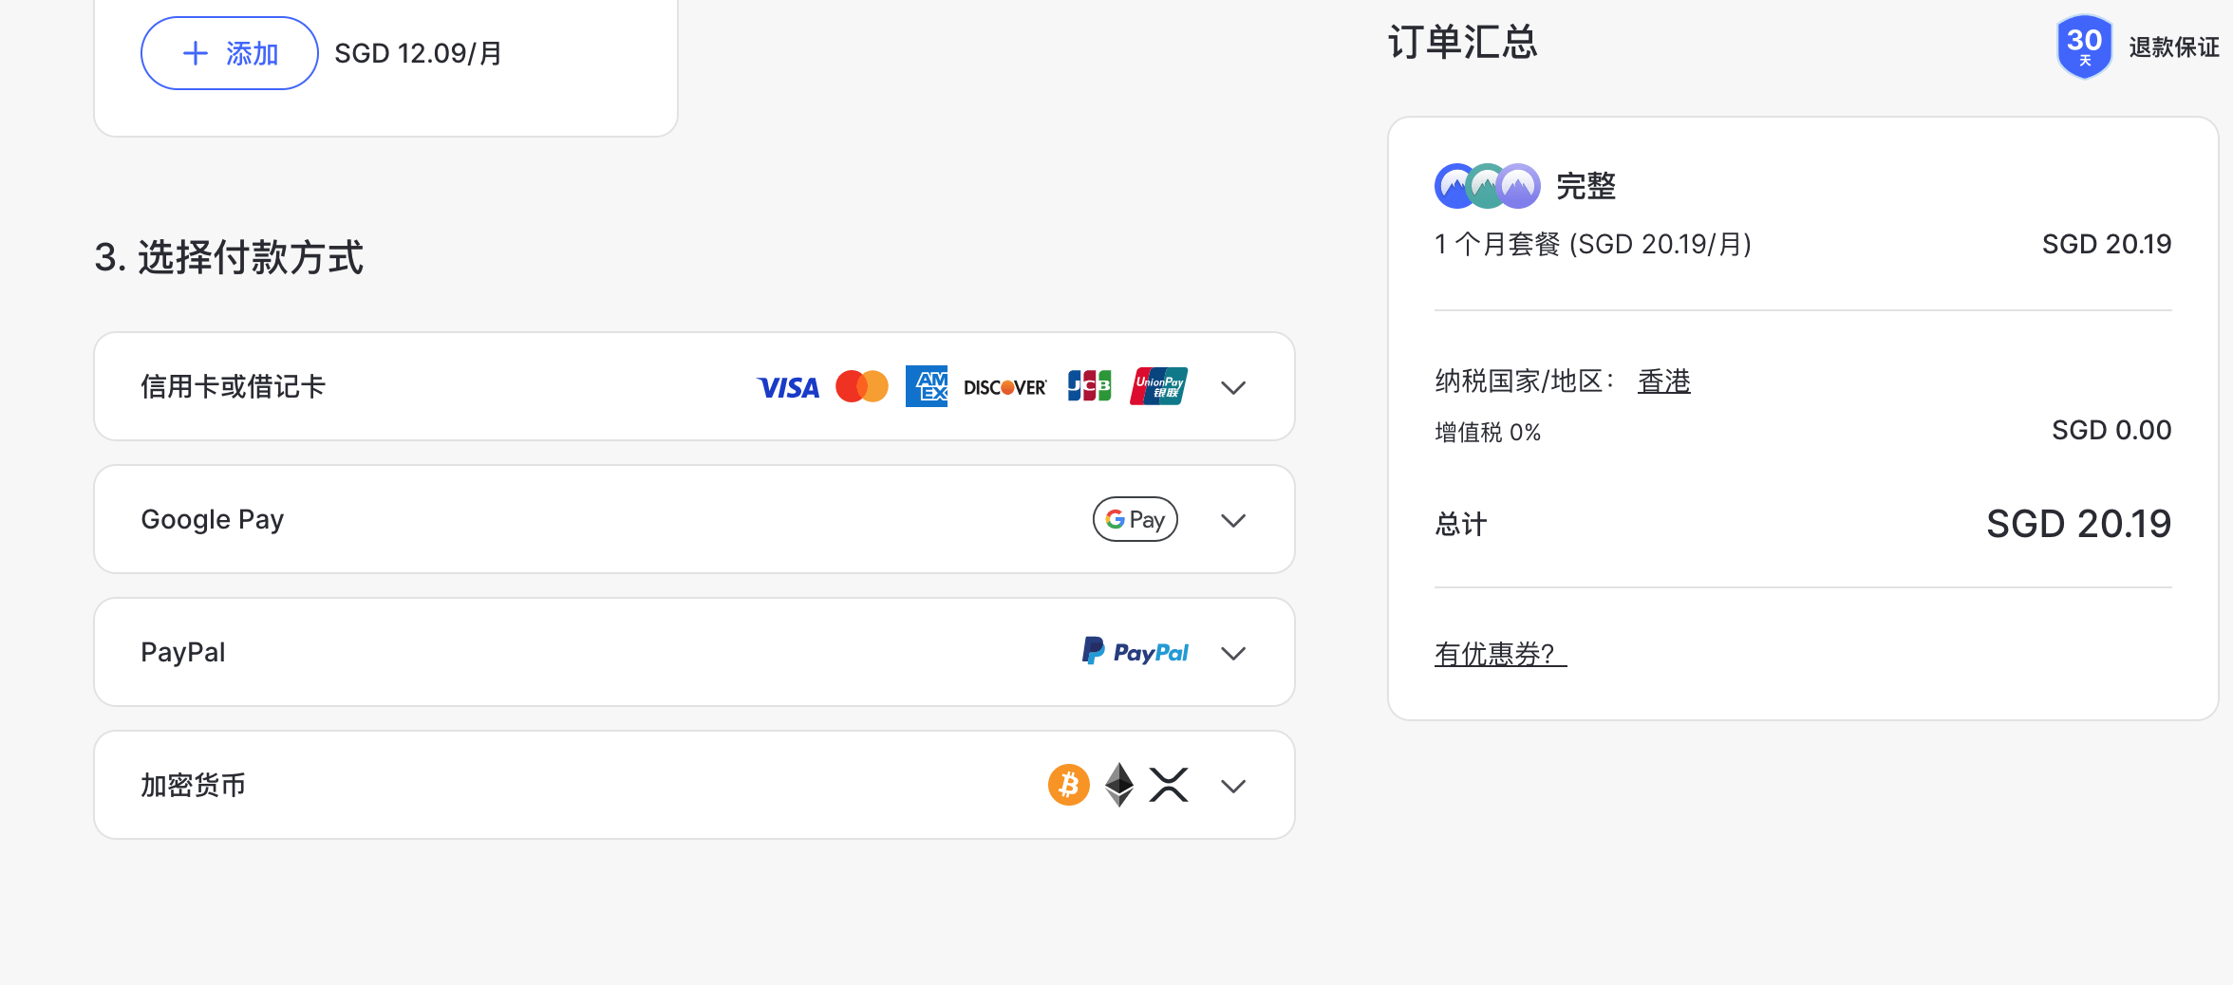This screenshot has width=2233, height=985.
Task: Click the Bitcoin icon
Action: tap(1069, 785)
